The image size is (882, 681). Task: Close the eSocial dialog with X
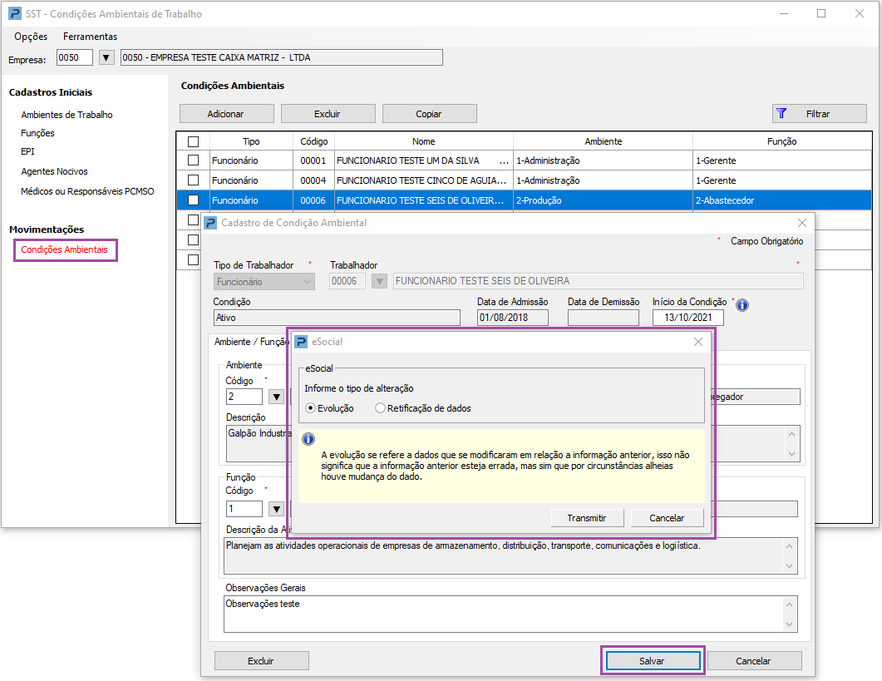pyautogui.click(x=698, y=342)
